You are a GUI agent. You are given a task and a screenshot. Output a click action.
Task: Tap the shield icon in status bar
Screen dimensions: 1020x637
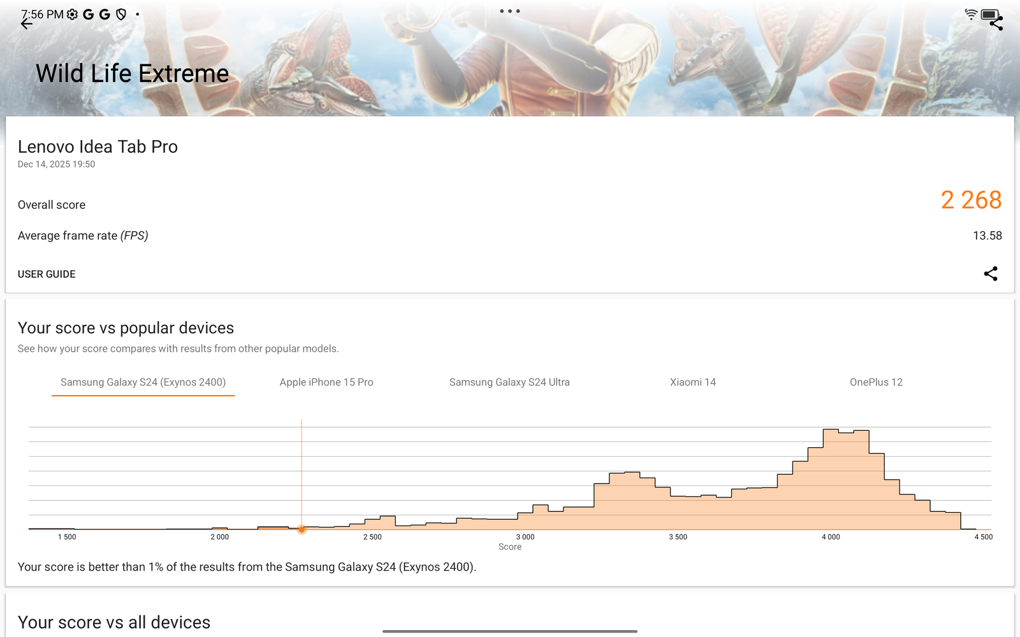[x=121, y=15]
